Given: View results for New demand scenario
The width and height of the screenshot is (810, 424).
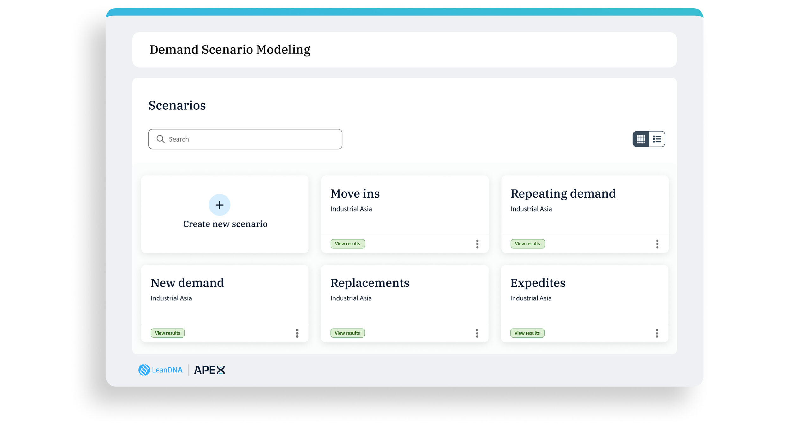Looking at the screenshot, I should [167, 333].
